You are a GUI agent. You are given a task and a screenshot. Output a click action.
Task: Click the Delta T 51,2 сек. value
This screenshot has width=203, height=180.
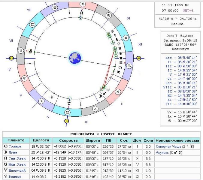pyautogui.click(x=180, y=36)
